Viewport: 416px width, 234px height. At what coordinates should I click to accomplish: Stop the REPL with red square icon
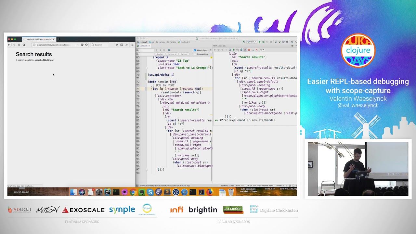(x=249, y=50)
